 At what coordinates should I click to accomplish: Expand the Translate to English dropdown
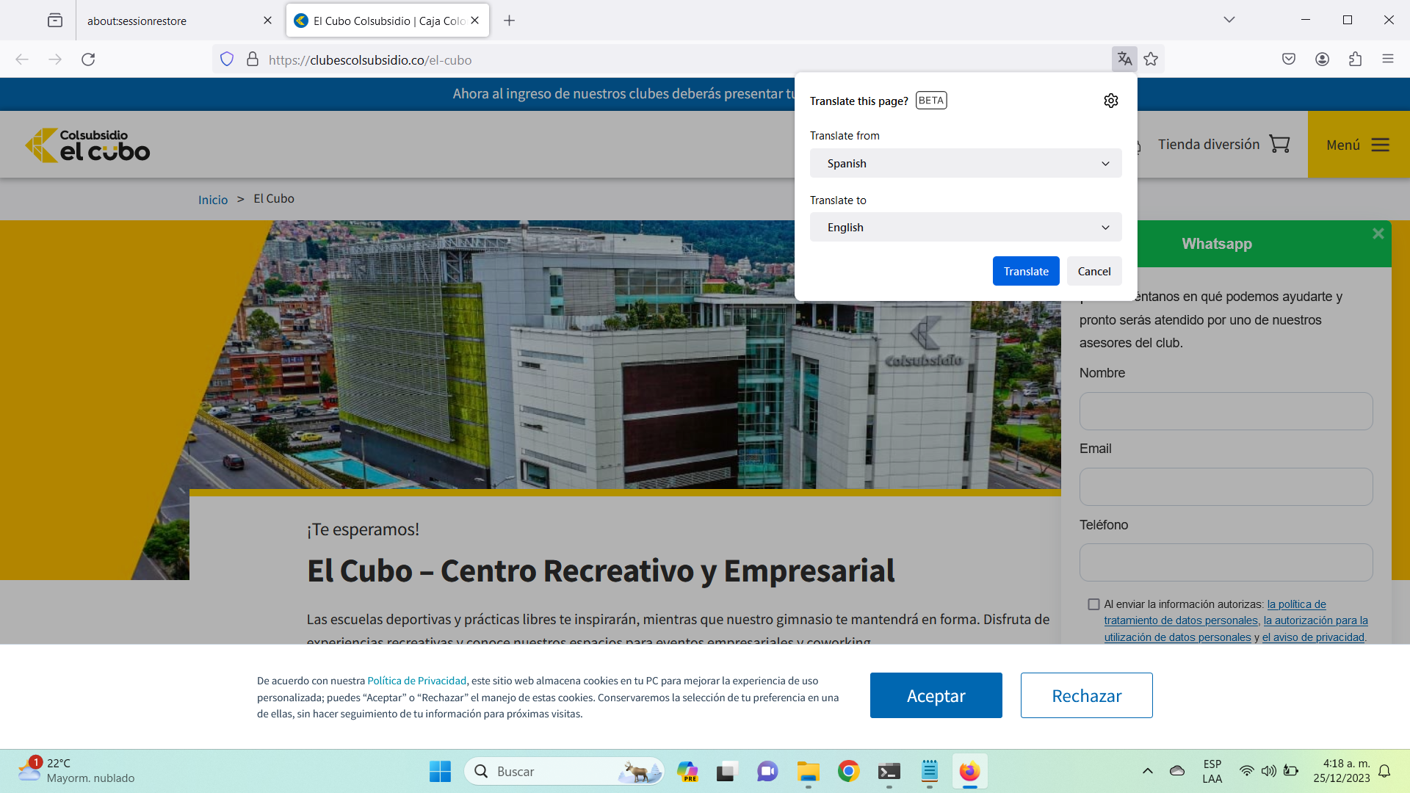965,227
